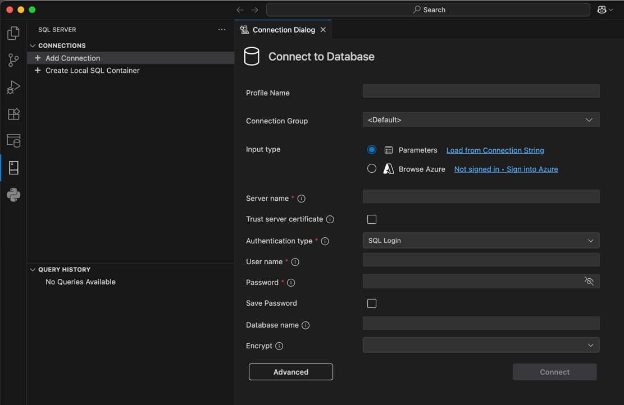Open the database projects view icon

(13, 141)
